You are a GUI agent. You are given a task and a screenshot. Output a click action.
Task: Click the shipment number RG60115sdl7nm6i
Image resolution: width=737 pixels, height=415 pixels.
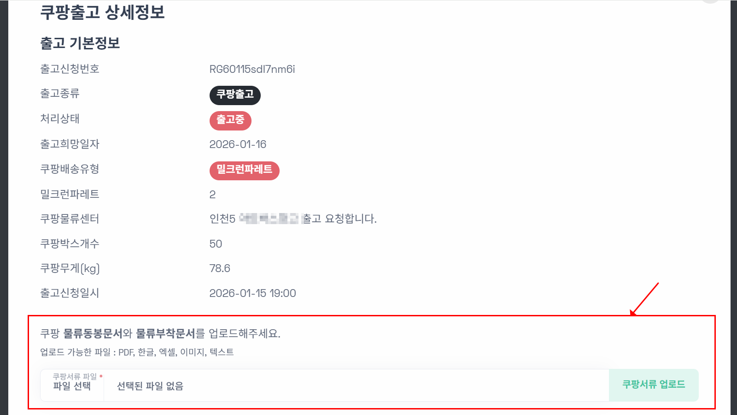(x=252, y=69)
